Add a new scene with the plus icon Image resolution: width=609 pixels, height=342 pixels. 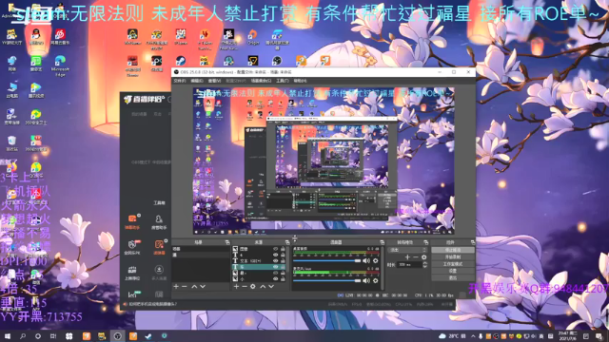(176, 287)
